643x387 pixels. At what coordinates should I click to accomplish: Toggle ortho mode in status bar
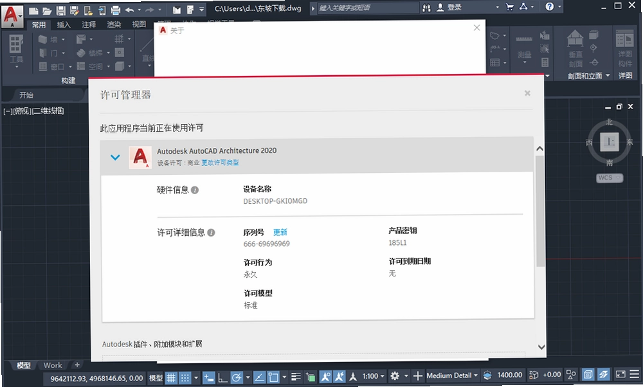tap(222, 377)
